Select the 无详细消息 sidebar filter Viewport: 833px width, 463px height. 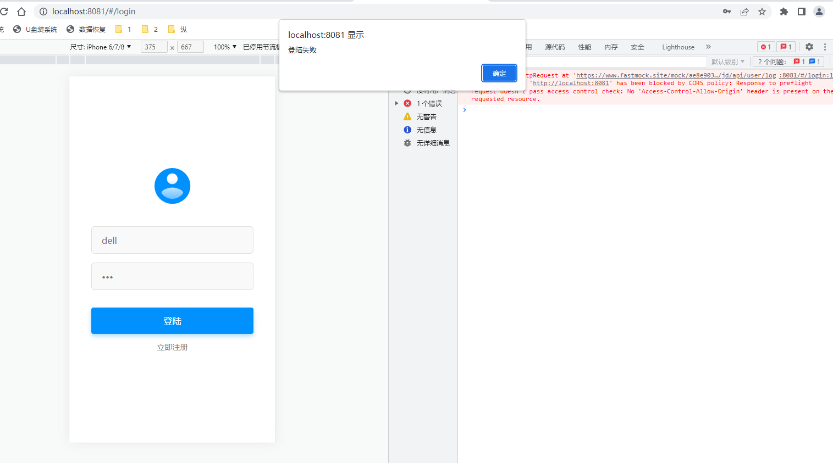point(427,143)
